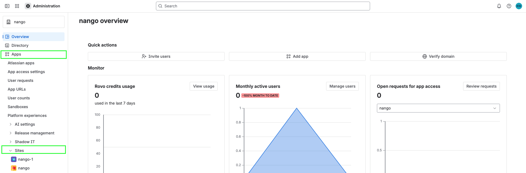Open the app switcher grid icon
The image size is (526, 173).
(17, 6)
